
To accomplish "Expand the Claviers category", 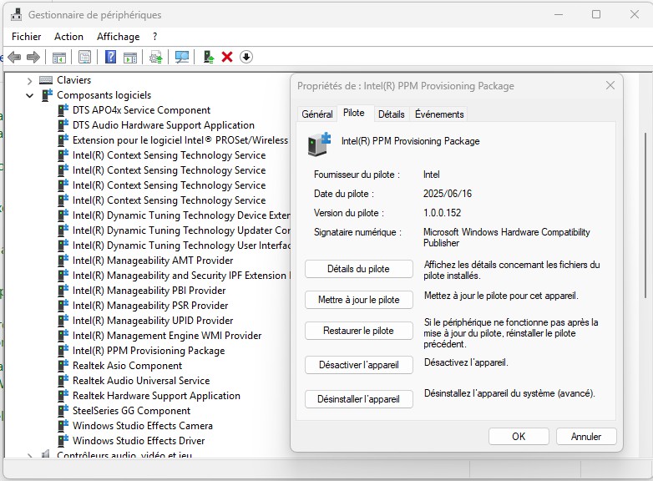I will pyautogui.click(x=30, y=80).
